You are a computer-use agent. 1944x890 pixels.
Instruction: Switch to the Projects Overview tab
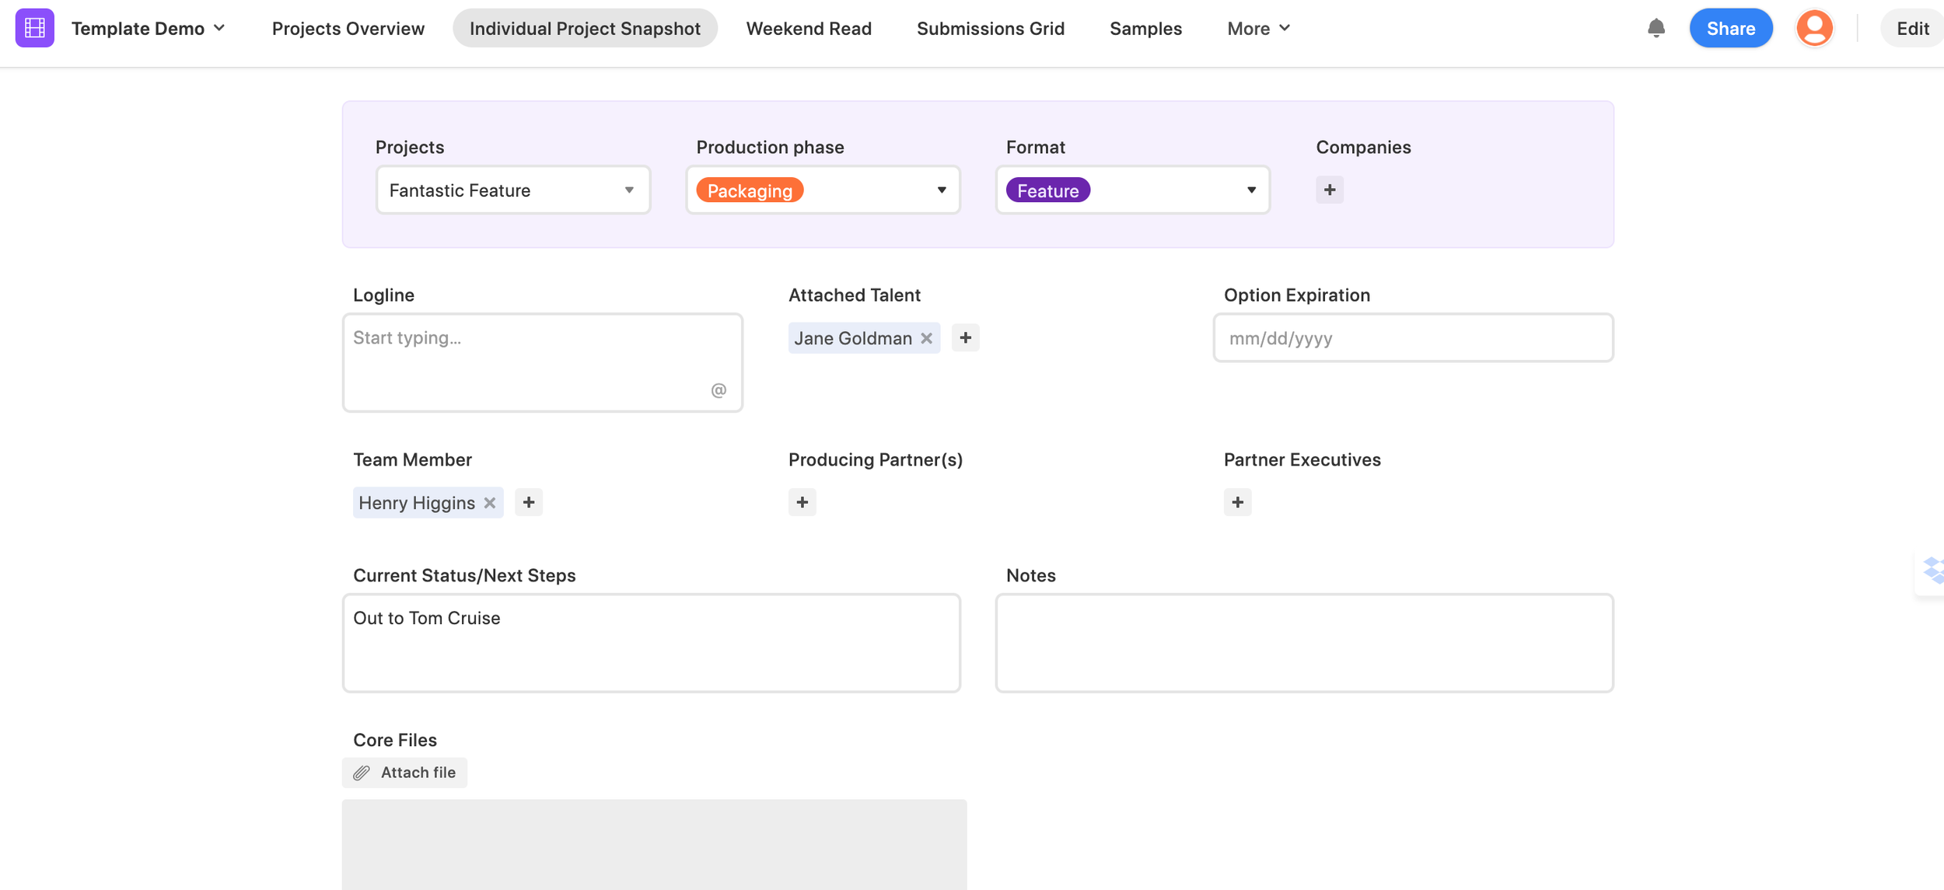pos(348,28)
